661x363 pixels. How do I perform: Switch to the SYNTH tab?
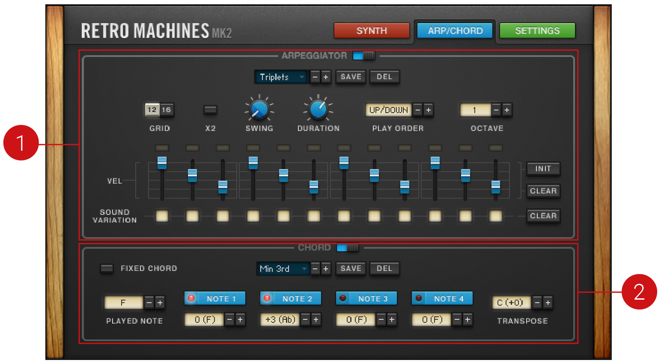[371, 31]
